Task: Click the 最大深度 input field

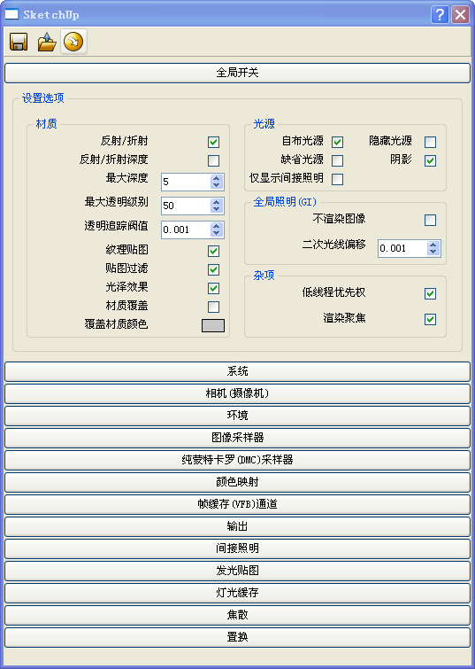Action: pyautogui.click(x=186, y=182)
